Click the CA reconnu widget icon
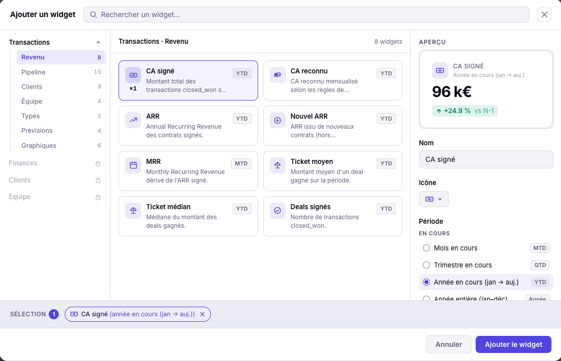The height and width of the screenshot is (361, 561). (277, 75)
